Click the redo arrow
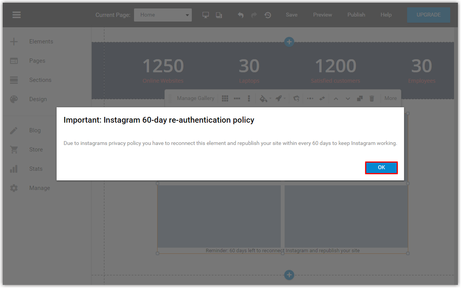461x288 pixels. click(254, 15)
